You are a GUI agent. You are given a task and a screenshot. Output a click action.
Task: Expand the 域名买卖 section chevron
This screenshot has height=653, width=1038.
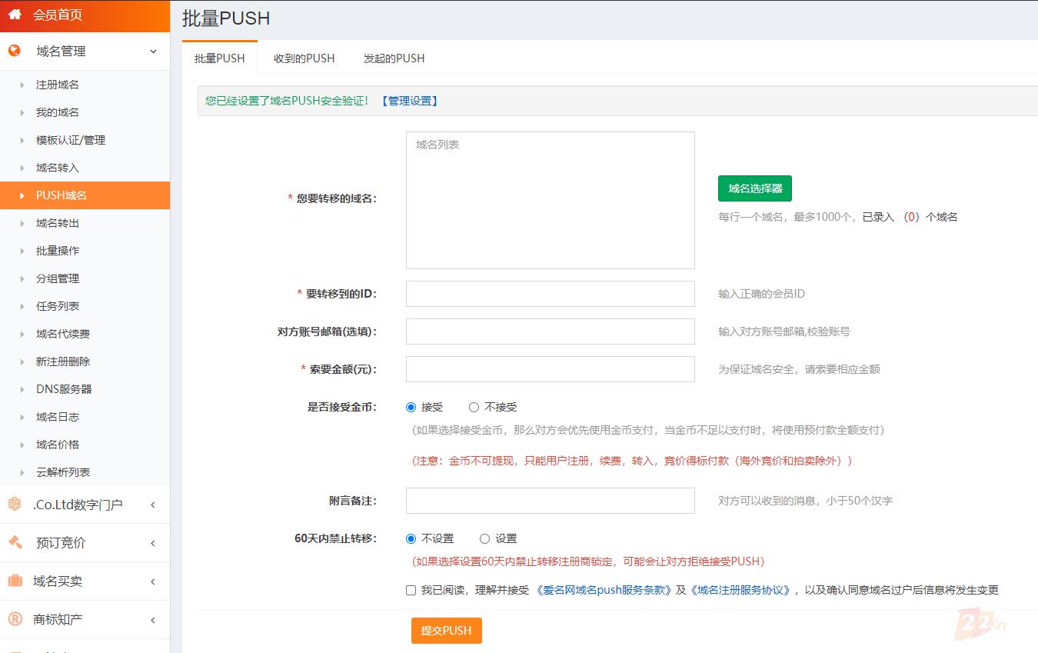153,581
